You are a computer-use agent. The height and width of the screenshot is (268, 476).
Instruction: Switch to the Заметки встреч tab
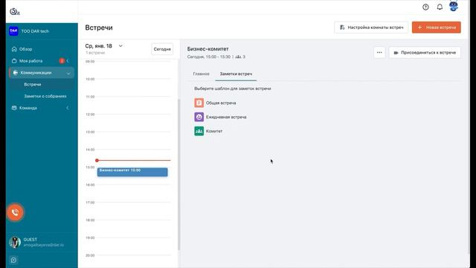click(236, 74)
